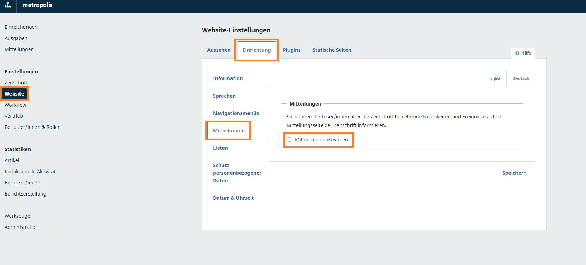Screen dimensions: 586x265
Task: Switch form language to English
Action: pos(494,78)
